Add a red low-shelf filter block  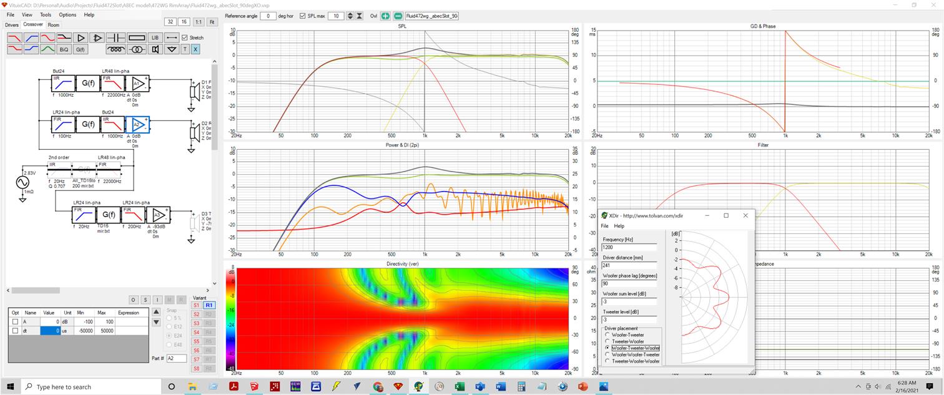(15, 49)
